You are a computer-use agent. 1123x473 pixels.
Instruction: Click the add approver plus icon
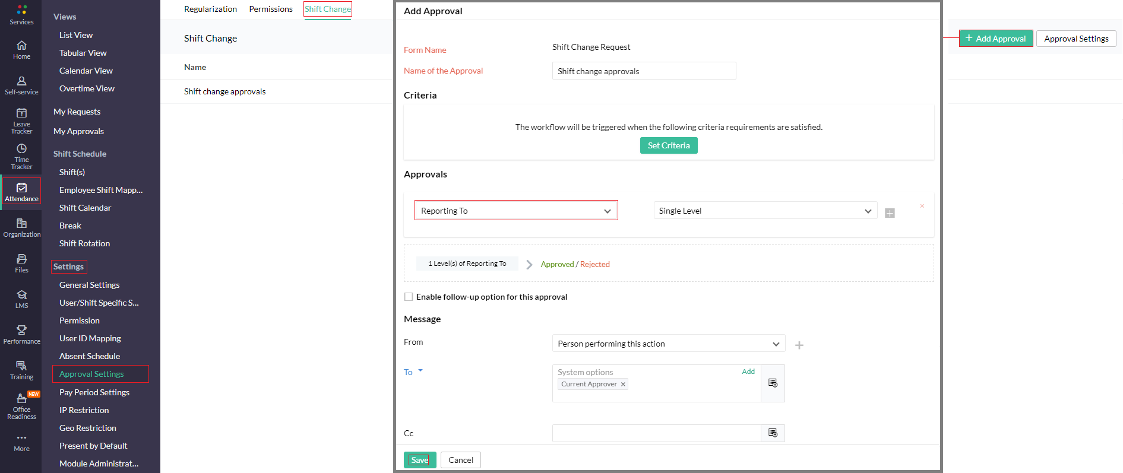click(x=890, y=213)
